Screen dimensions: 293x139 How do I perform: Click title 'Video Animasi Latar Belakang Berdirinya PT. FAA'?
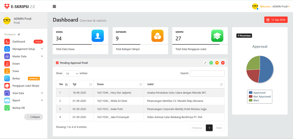[x=175, y=117]
